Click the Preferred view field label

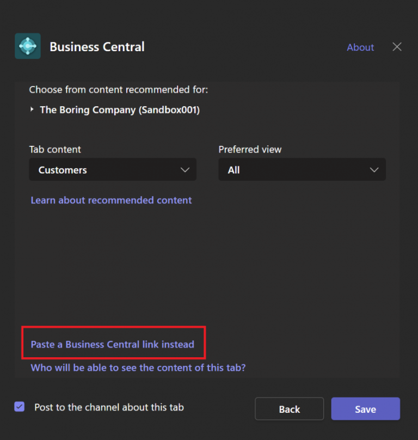pyautogui.click(x=250, y=149)
